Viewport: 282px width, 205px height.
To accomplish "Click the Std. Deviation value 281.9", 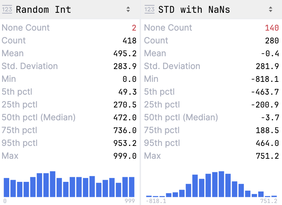I will click(x=267, y=66).
